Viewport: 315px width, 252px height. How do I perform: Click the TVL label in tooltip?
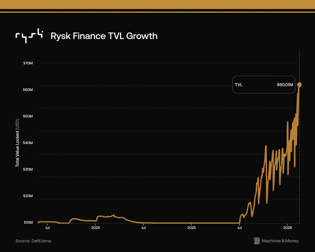[x=239, y=85]
